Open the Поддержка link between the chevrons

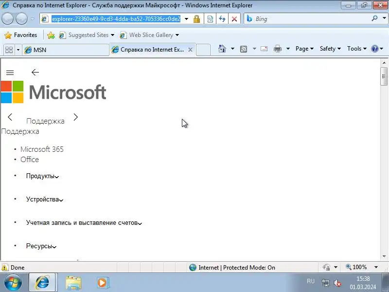(45, 121)
